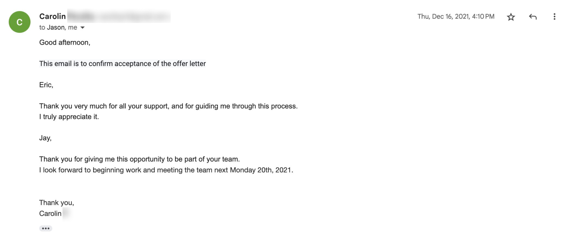Show trimmed content ellipsis button

pos(46,228)
